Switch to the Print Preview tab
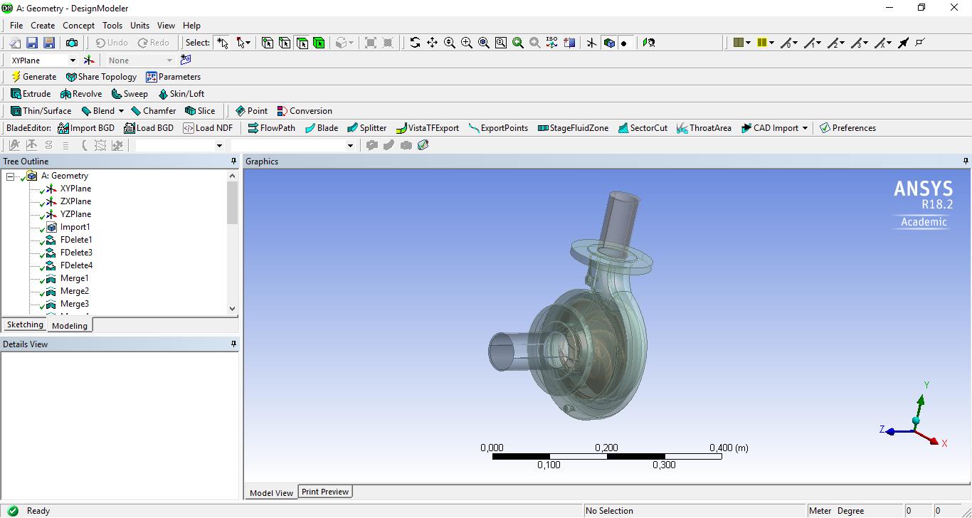This screenshot has height=518, width=972. (325, 492)
